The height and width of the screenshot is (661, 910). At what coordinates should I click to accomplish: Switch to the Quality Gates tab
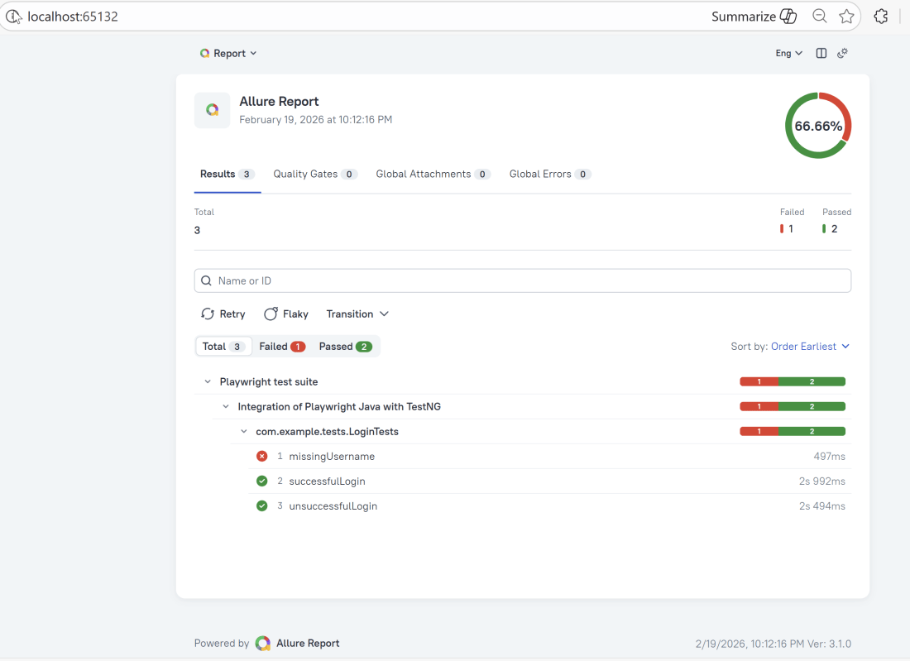tap(314, 175)
